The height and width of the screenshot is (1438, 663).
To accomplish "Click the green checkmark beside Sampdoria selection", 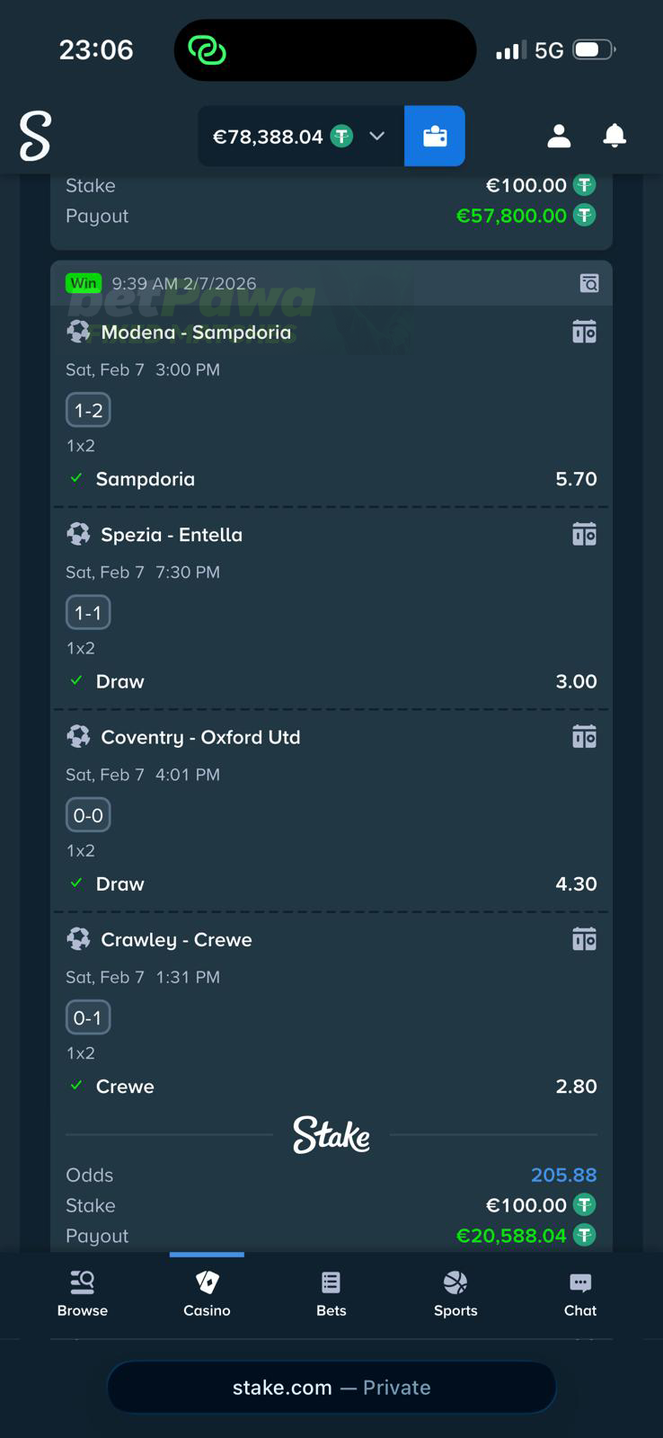I will pos(75,478).
